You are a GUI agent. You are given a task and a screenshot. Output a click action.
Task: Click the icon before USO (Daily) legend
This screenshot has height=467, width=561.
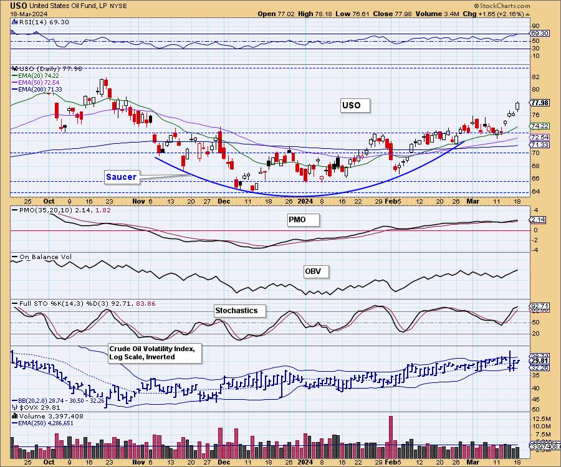click(x=15, y=68)
